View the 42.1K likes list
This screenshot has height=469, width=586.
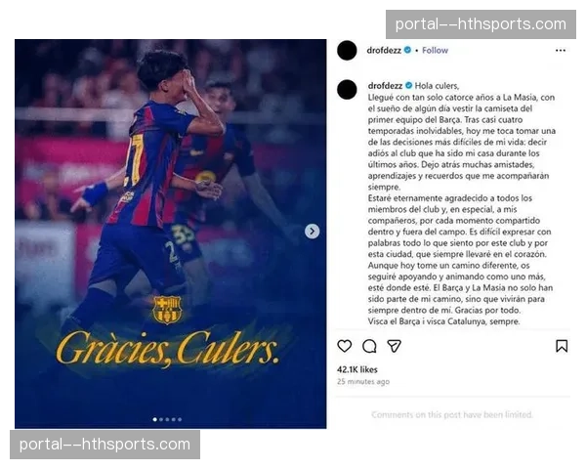coord(356,369)
